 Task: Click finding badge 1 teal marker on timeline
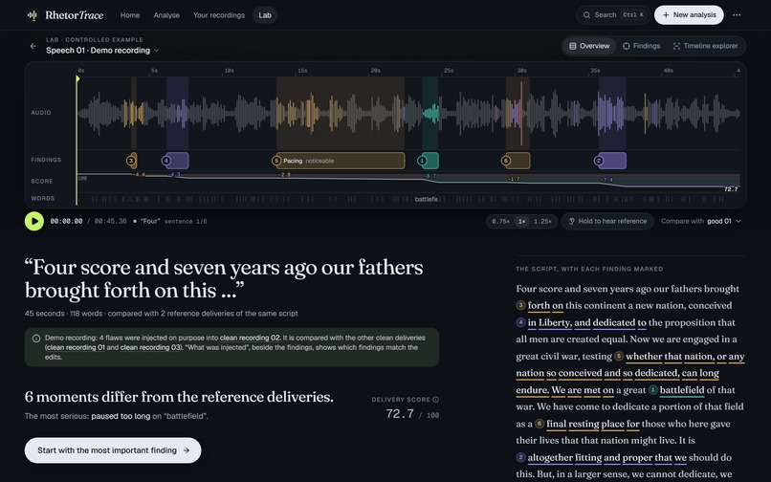pos(422,161)
